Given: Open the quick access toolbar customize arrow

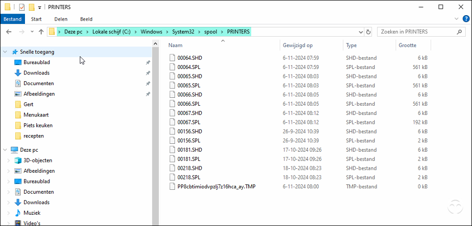Looking at the screenshot, I should tap(40, 7).
